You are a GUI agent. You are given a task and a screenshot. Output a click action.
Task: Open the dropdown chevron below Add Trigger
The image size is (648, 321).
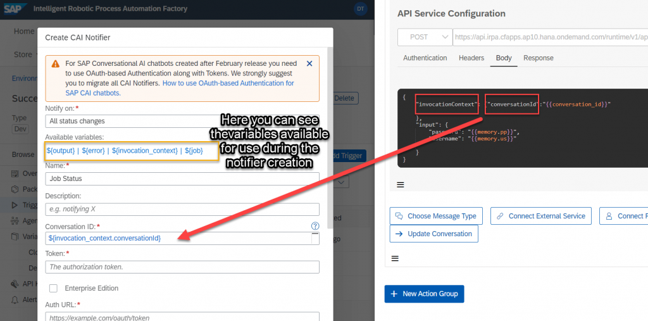[x=341, y=182]
